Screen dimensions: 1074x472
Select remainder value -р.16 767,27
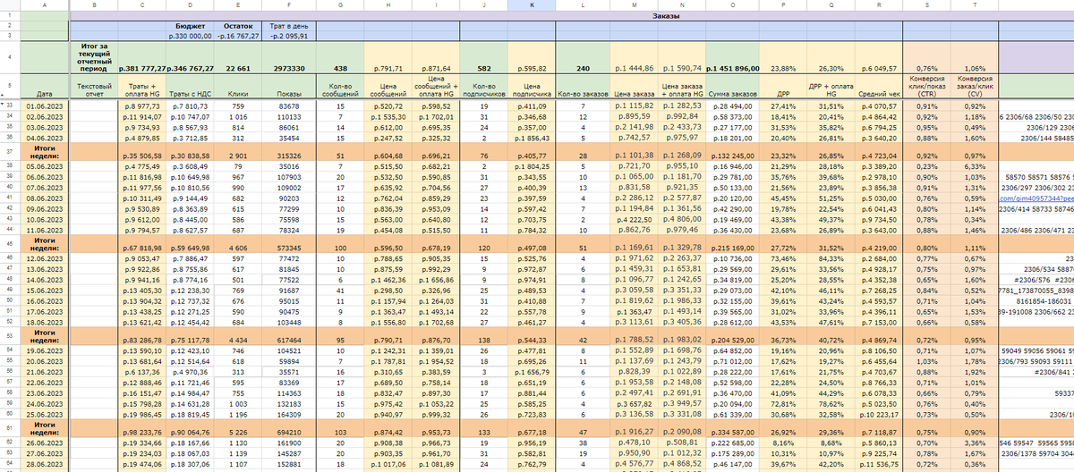pyautogui.click(x=237, y=37)
